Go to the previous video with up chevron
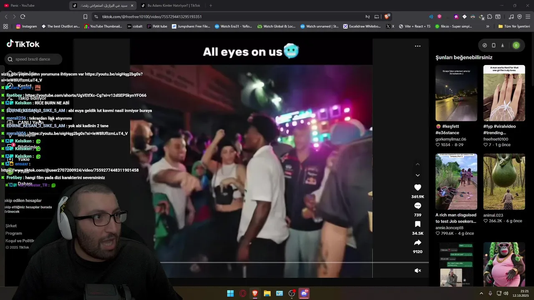The image size is (534, 300). 418,164
